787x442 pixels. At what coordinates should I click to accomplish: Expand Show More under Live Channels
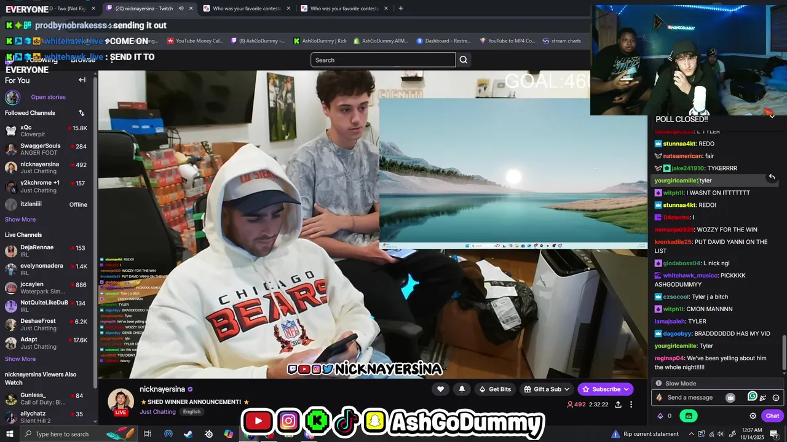click(20, 359)
